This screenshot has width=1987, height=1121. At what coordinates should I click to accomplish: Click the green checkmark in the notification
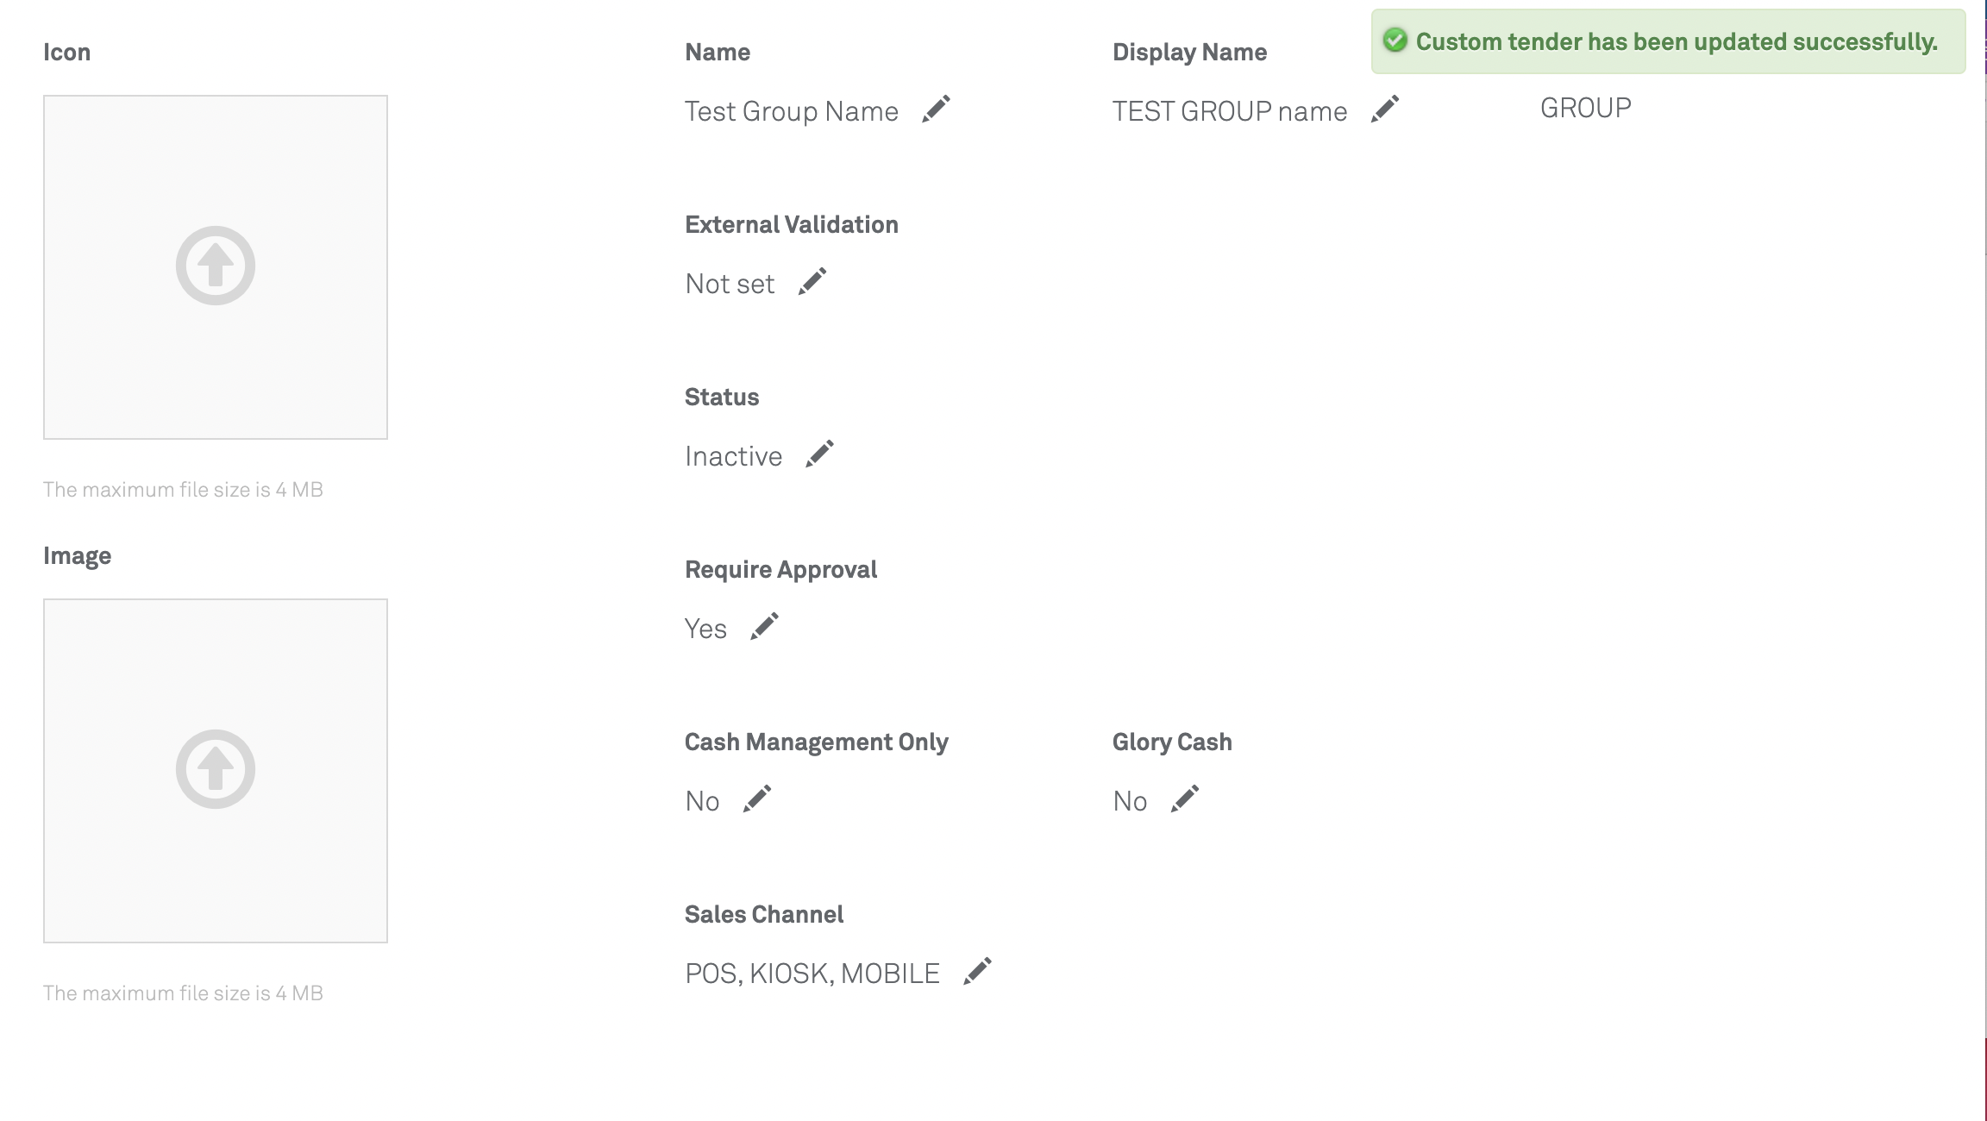[x=1395, y=41]
